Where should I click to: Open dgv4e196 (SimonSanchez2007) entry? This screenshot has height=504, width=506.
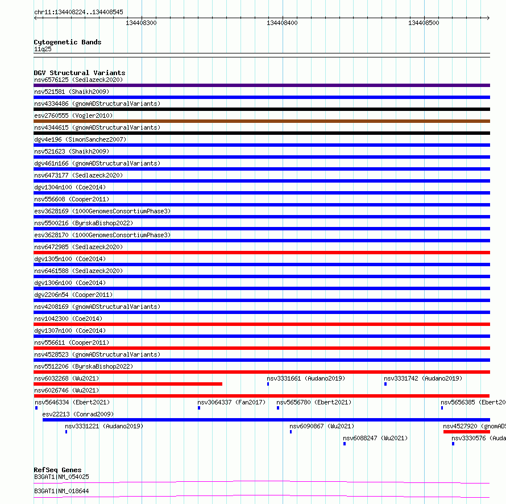coord(80,139)
